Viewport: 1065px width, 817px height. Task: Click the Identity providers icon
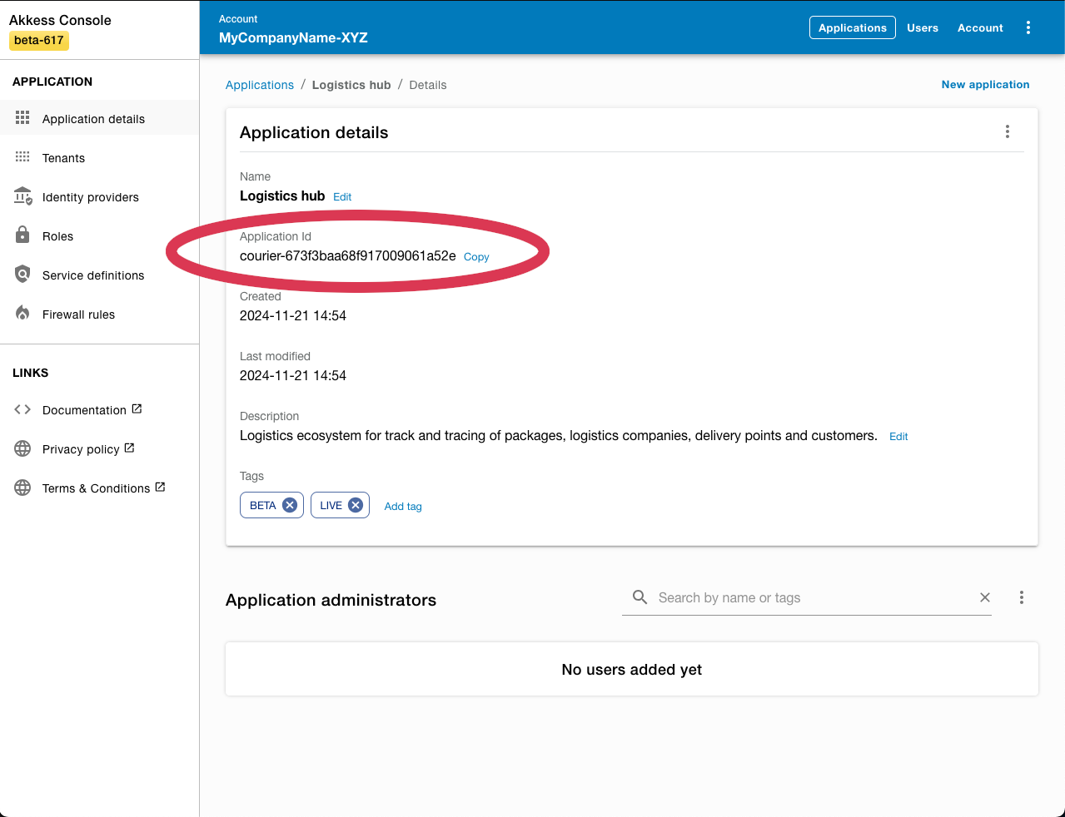coord(22,196)
